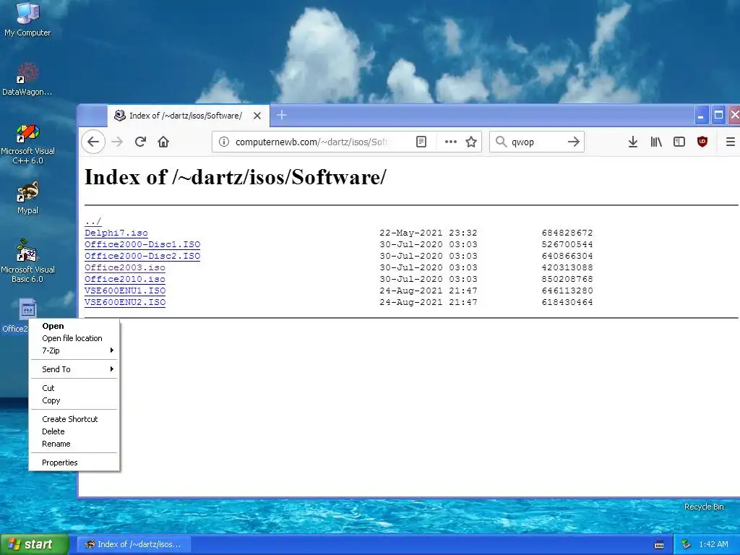Screen dimensions: 740x555
Task: Choose Copy in the context menu
Action: [74, 400]
